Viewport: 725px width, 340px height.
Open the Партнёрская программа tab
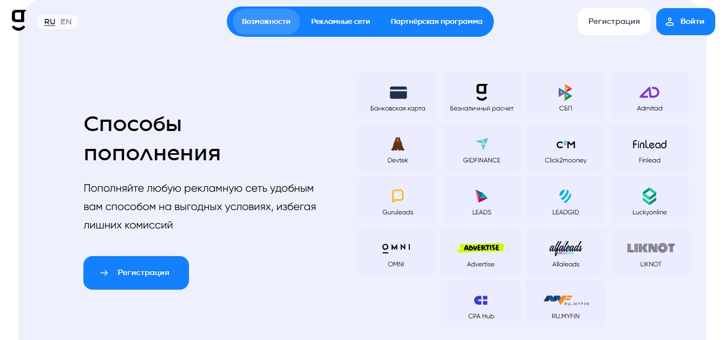tap(436, 22)
